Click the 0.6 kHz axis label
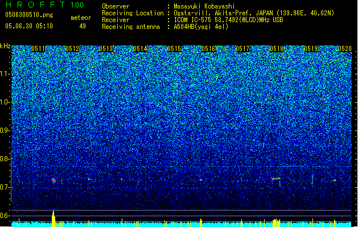 5,216
